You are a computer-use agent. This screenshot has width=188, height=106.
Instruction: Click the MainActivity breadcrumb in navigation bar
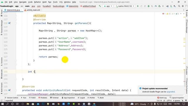(72, 6)
